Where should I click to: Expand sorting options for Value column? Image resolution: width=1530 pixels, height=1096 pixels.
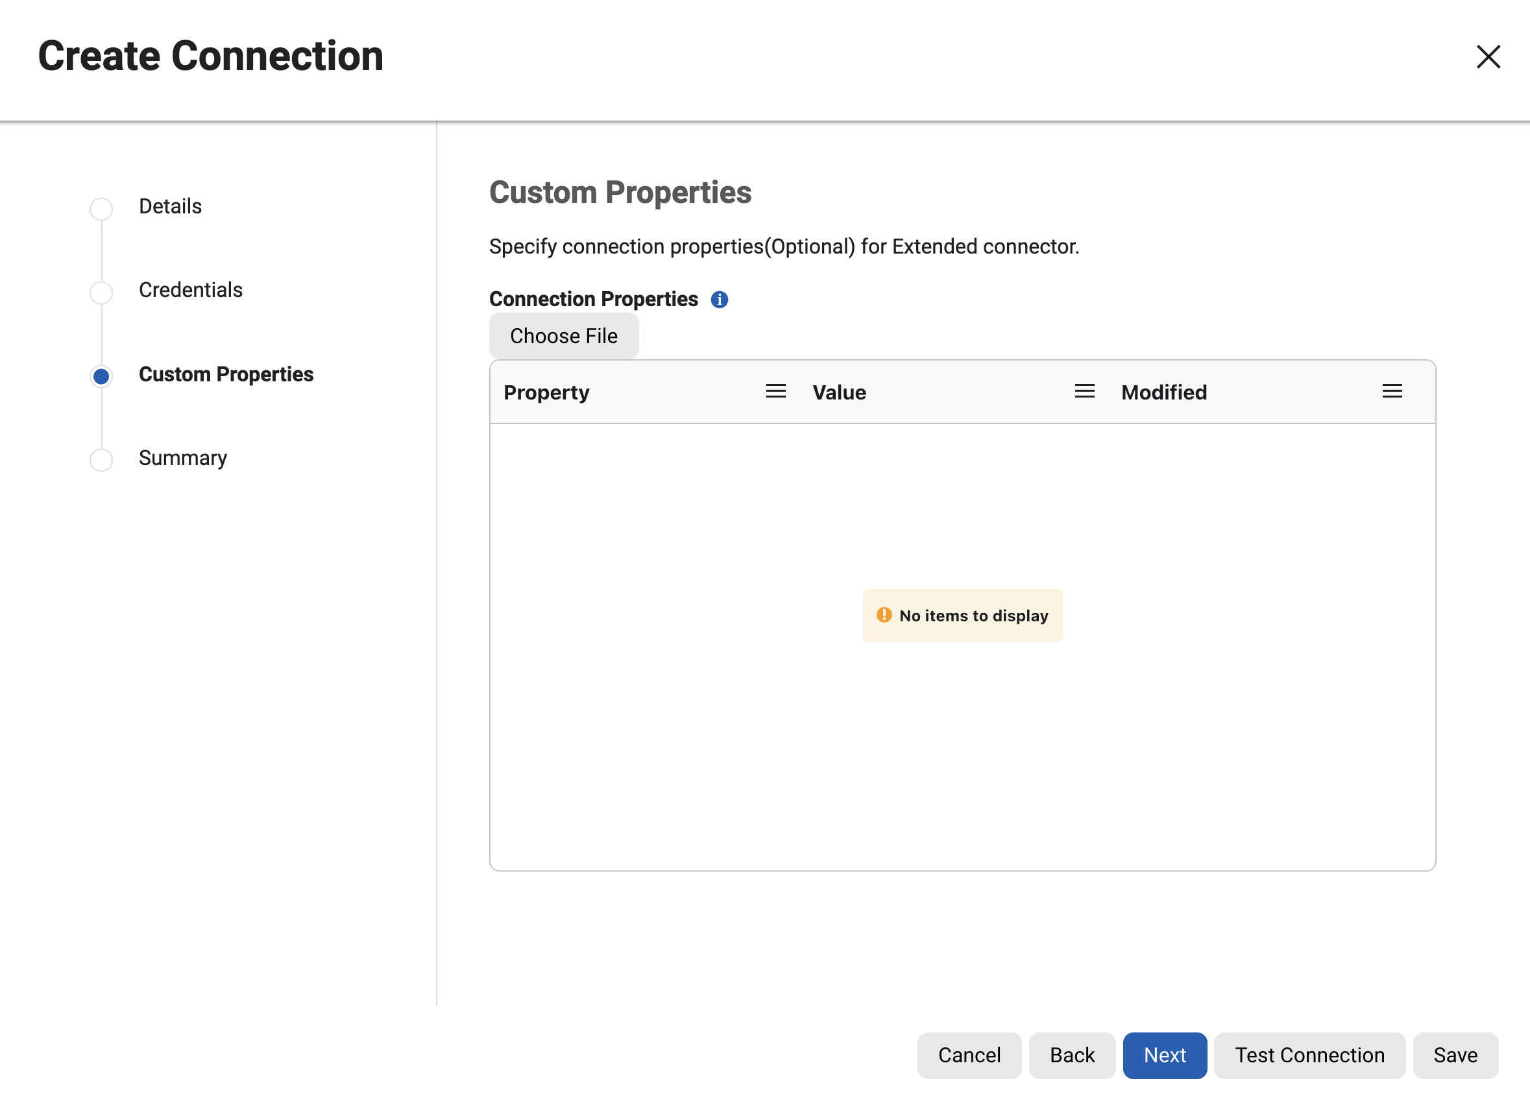(1084, 391)
